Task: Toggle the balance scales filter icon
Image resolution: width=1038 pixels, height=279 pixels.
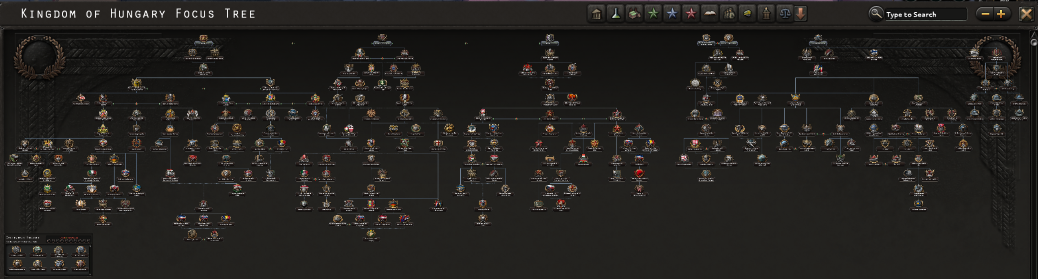Action: [x=785, y=14]
